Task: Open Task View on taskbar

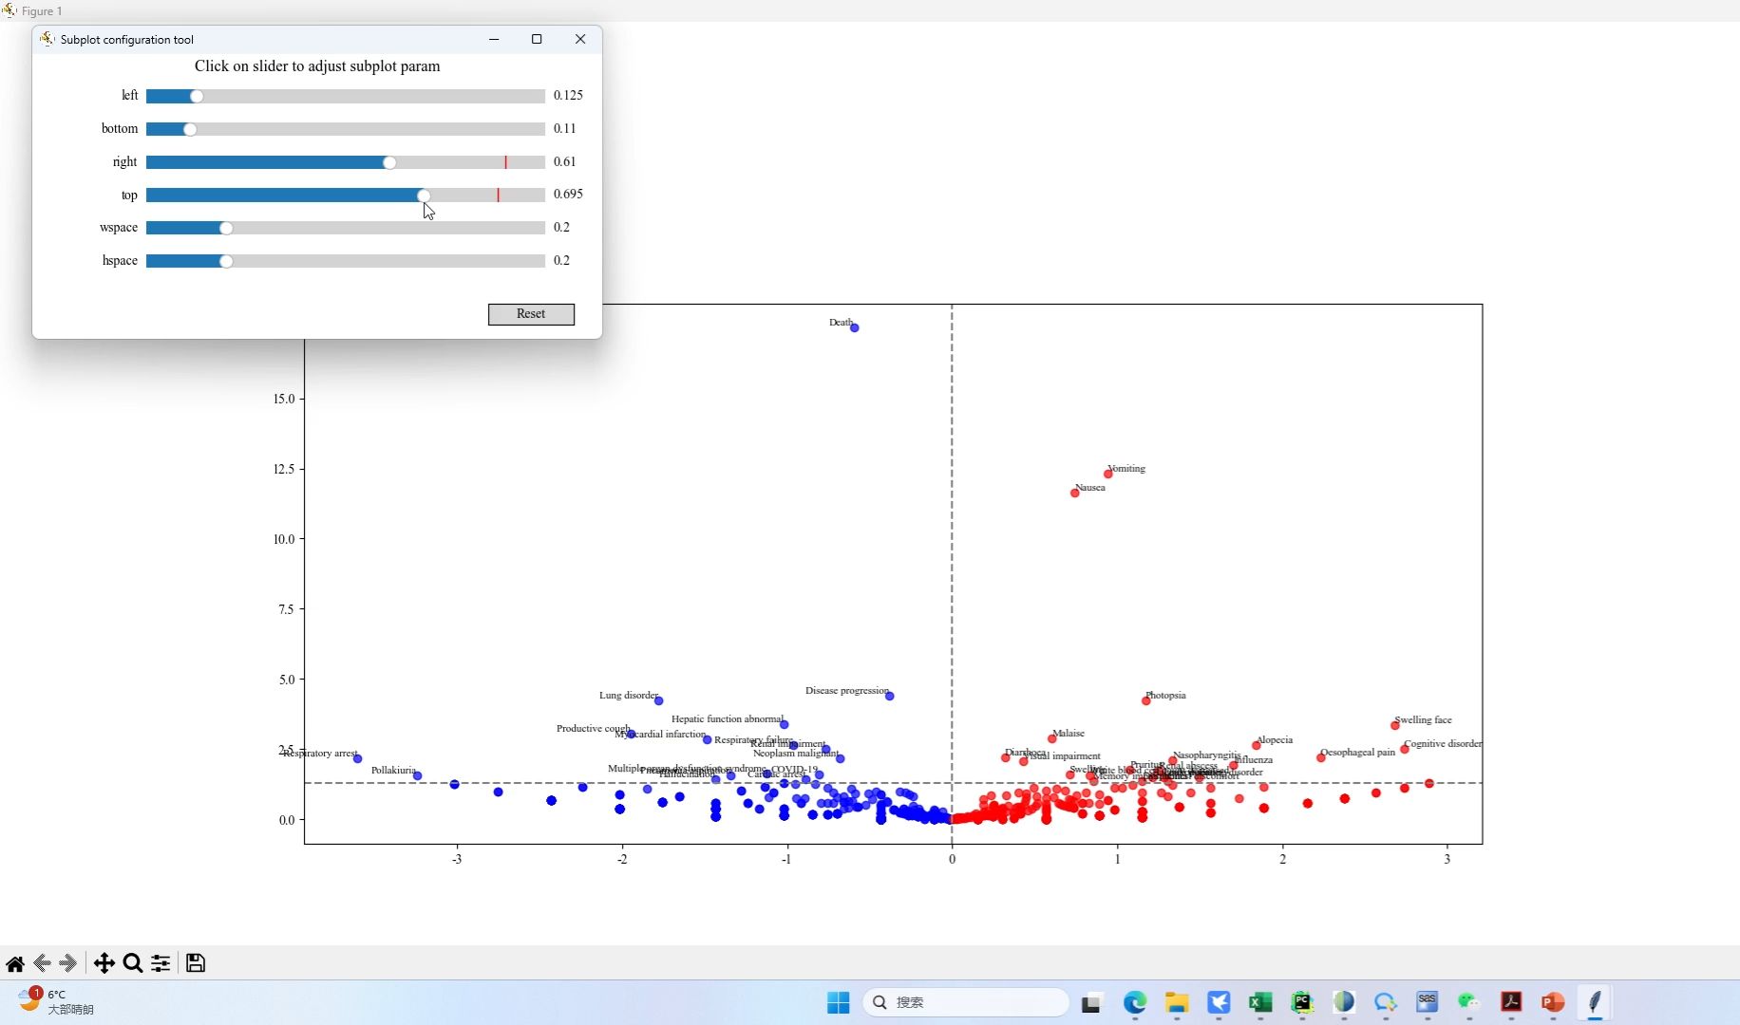Action: pyautogui.click(x=1091, y=1002)
